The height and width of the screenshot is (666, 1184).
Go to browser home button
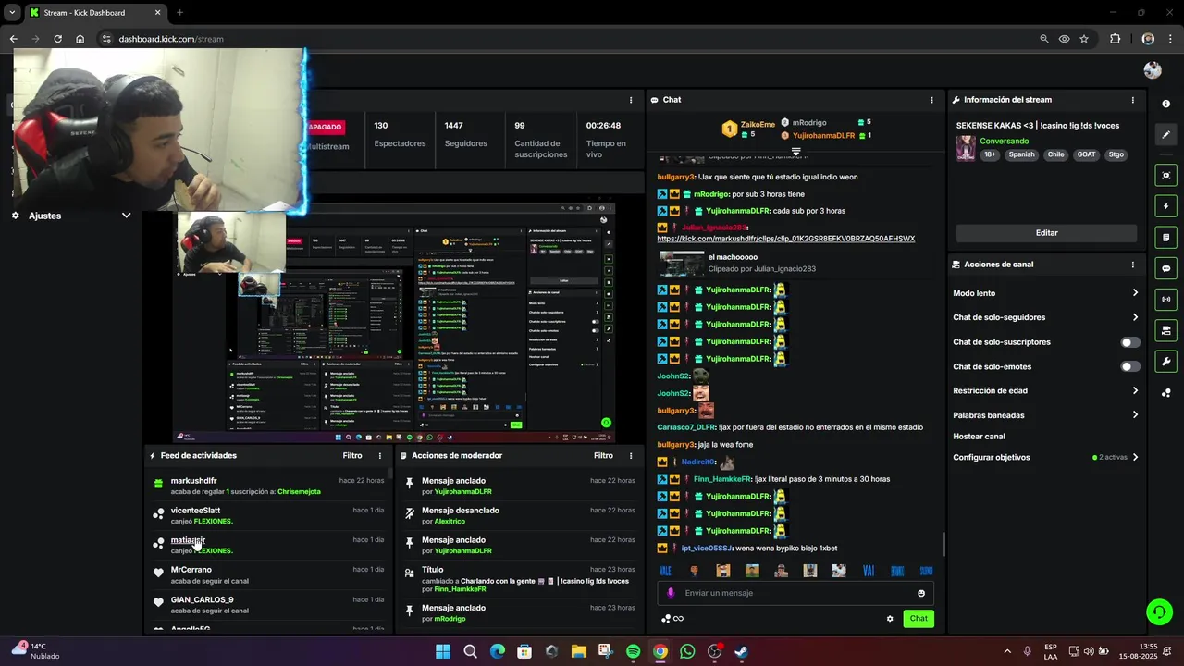point(80,39)
